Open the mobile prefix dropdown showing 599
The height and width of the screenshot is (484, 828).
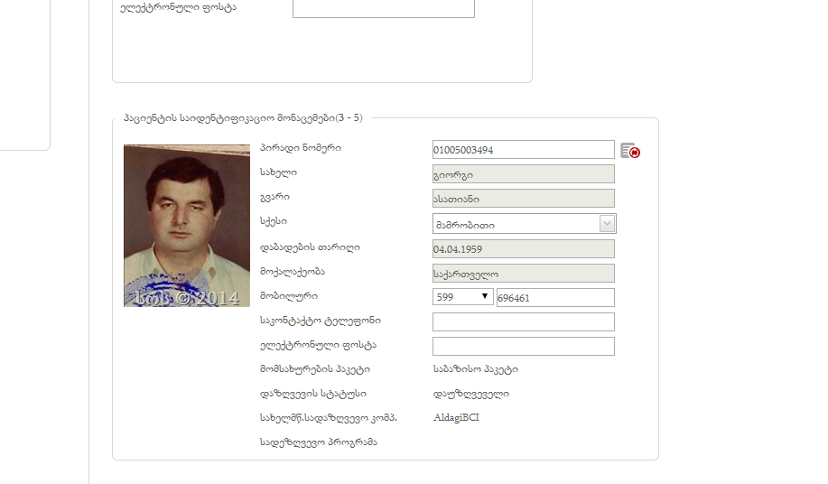[462, 297]
